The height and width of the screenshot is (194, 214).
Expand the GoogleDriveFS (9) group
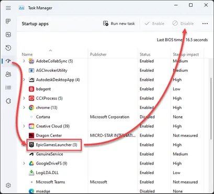[24, 164]
